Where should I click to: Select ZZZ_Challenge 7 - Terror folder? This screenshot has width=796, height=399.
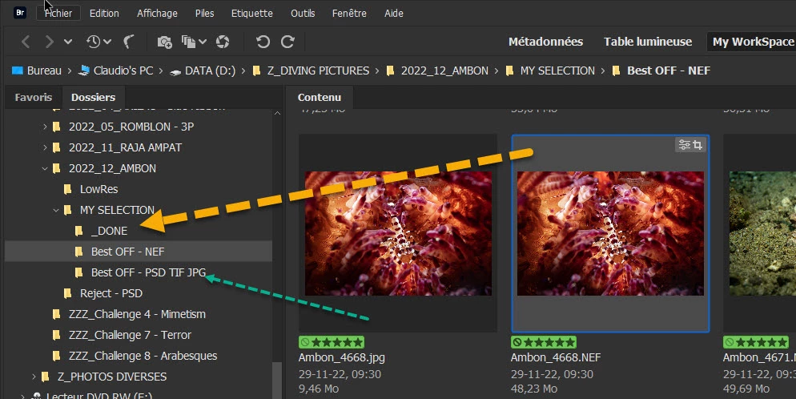130,335
